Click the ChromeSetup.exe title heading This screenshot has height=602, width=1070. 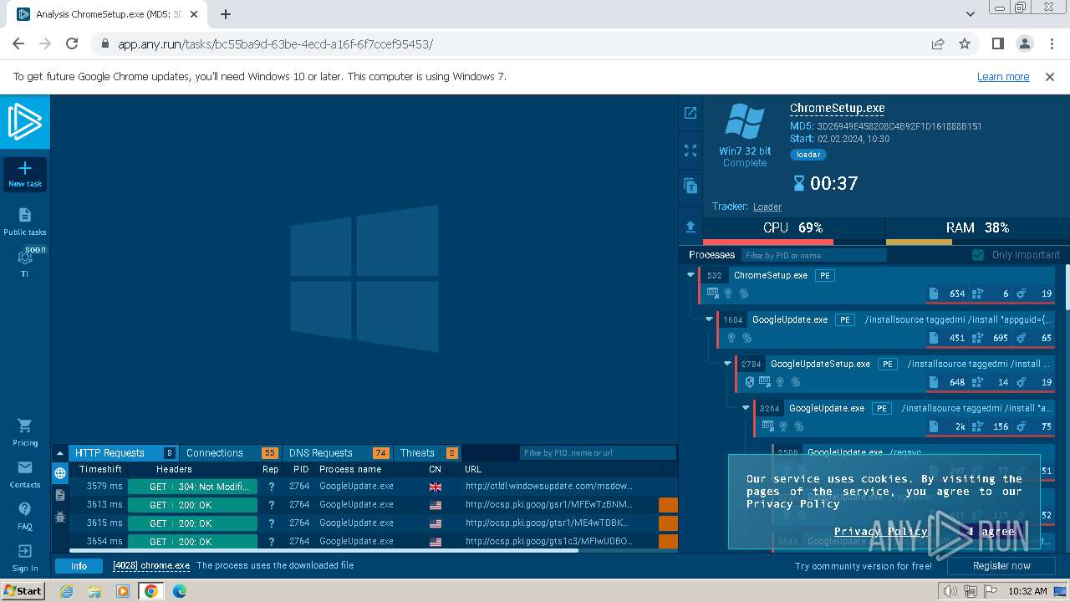pyautogui.click(x=837, y=109)
